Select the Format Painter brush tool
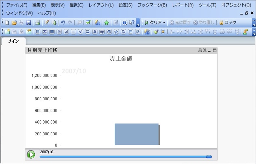This screenshot has width=256, height=164. click(x=156, y=32)
